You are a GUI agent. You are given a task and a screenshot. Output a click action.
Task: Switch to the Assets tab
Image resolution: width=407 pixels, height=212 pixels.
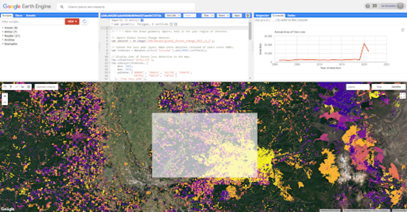point(31,16)
